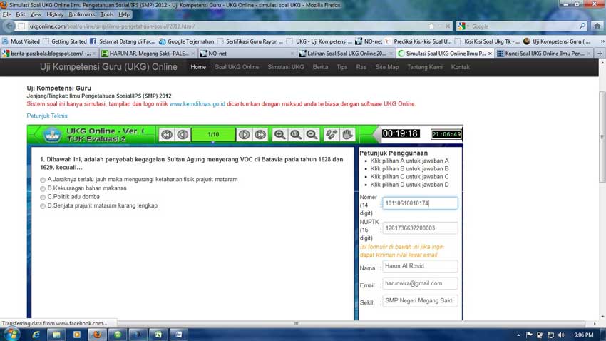Switch to berita-parabola.blogspot.com tab
606x341 pixels.
point(49,54)
